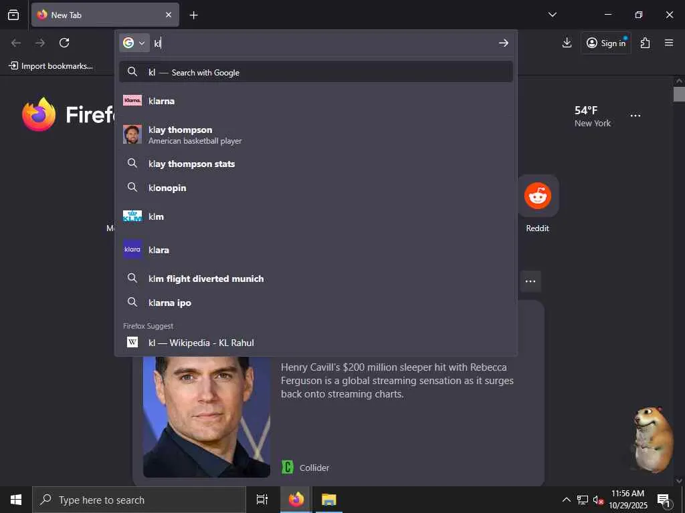Open a new tab with the plus button
This screenshot has height=513, width=685.
pos(193,15)
